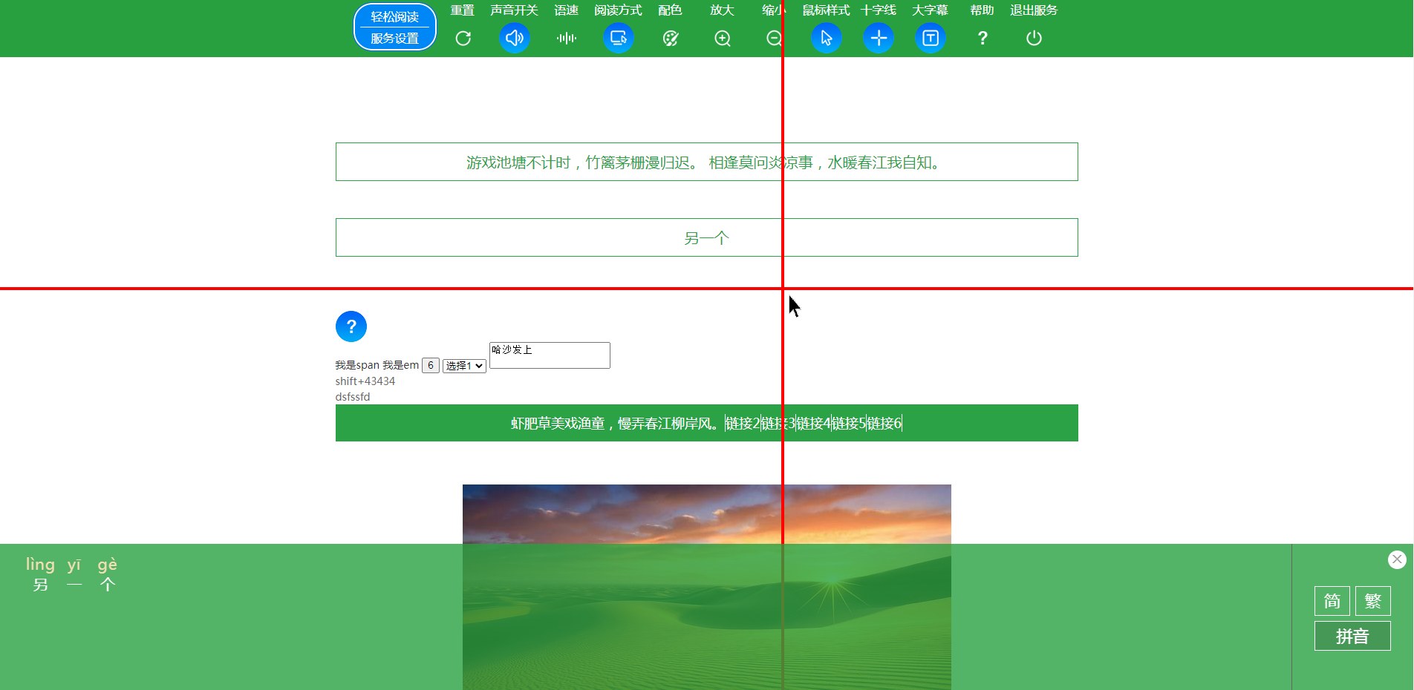Click the small button labeled 6
This screenshot has width=1414, height=690.
pyautogui.click(x=431, y=365)
